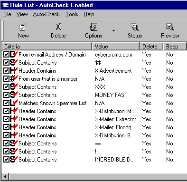Click the S icon for INCREDIBLE D... rule

coord(13,160)
